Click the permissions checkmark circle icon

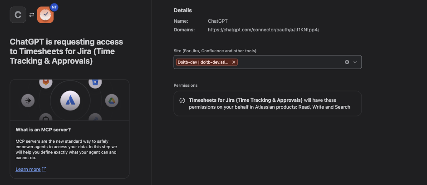182,100
